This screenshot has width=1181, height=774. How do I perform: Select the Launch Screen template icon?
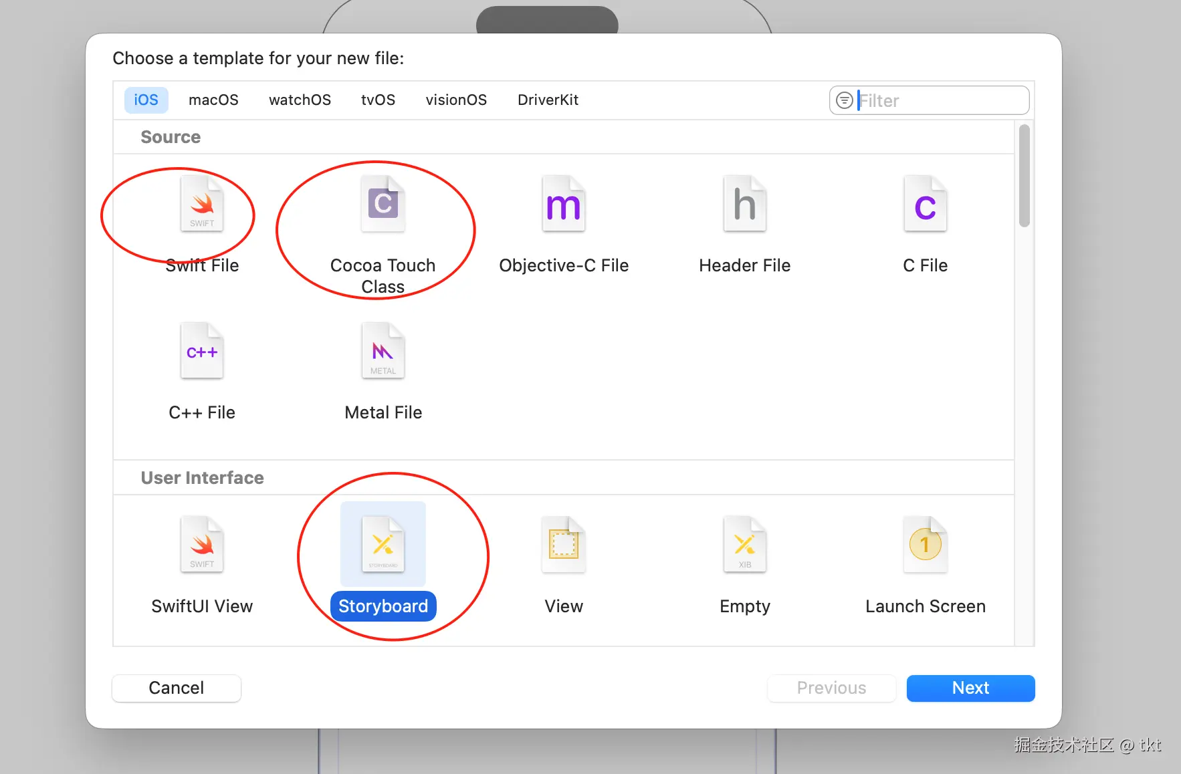(926, 544)
